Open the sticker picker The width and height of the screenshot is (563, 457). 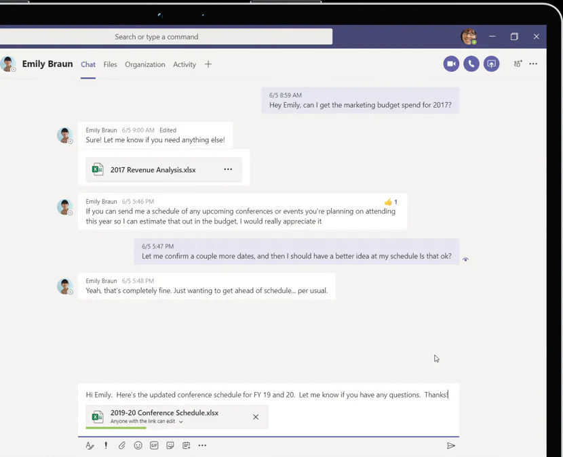(x=170, y=445)
